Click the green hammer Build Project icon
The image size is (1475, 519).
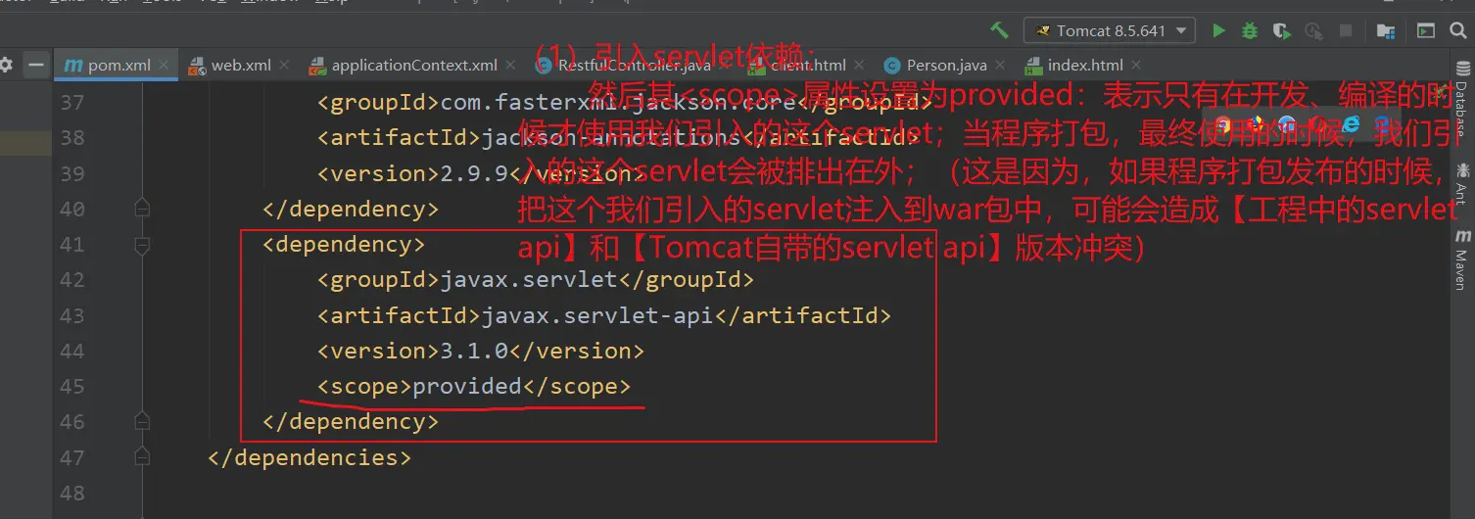[x=999, y=30]
